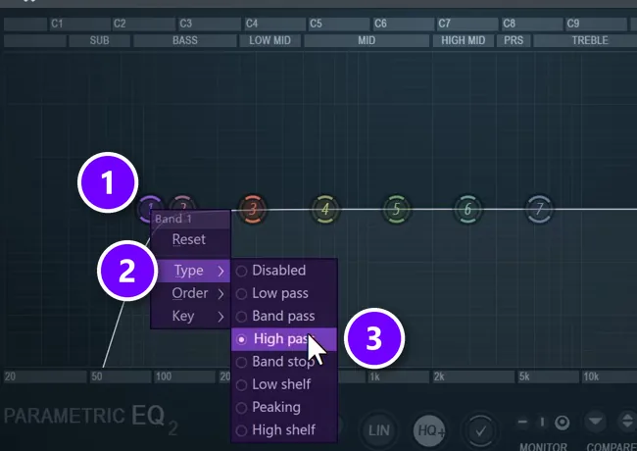
Task: Click the C9 note marker
Action: [x=573, y=24]
